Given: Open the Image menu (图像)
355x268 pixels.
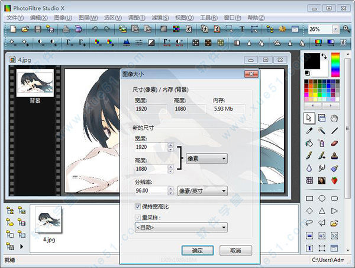Looking at the screenshot, I should [x=63, y=18].
